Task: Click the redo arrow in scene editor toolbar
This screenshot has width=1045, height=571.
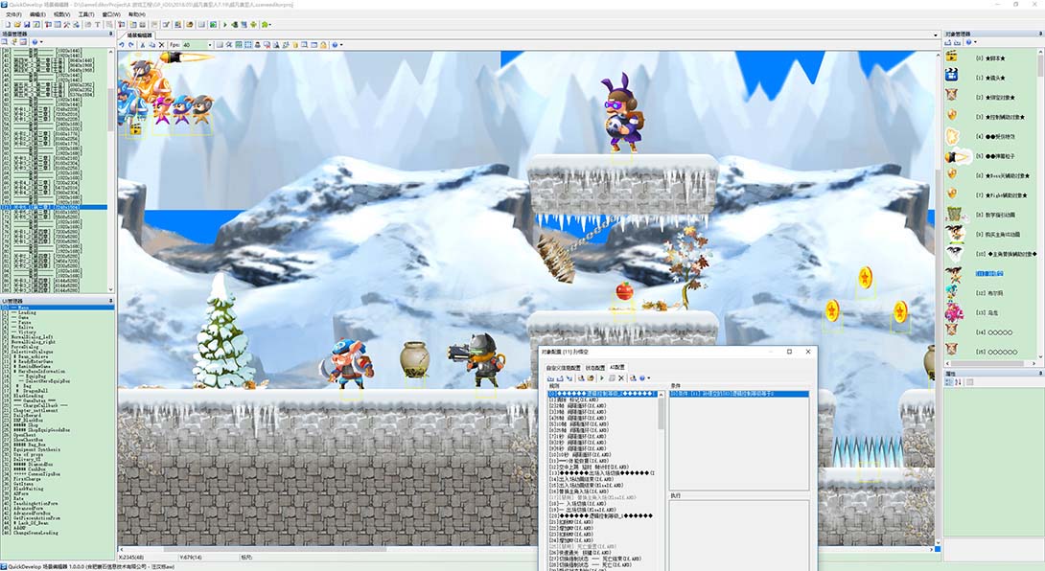Action: pyautogui.click(x=131, y=45)
